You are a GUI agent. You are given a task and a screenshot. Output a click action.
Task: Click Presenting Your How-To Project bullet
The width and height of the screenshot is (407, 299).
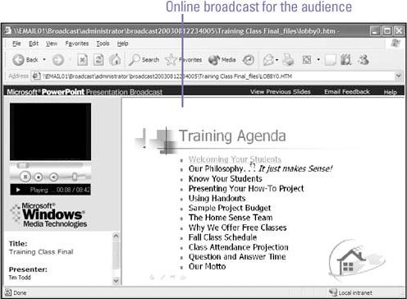tap(246, 189)
